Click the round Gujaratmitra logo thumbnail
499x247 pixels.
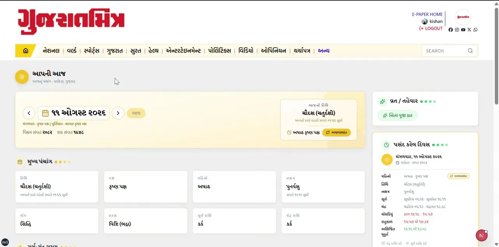point(463,17)
